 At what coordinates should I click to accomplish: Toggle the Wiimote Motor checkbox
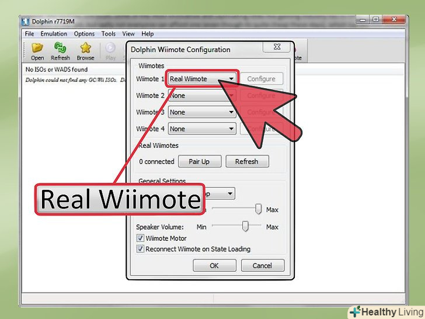(140, 238)
